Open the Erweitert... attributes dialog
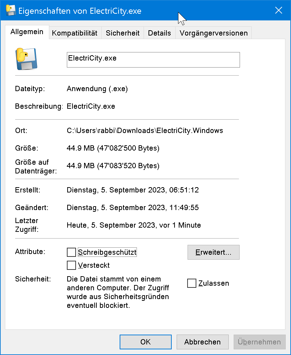 [x=213, y=252]
